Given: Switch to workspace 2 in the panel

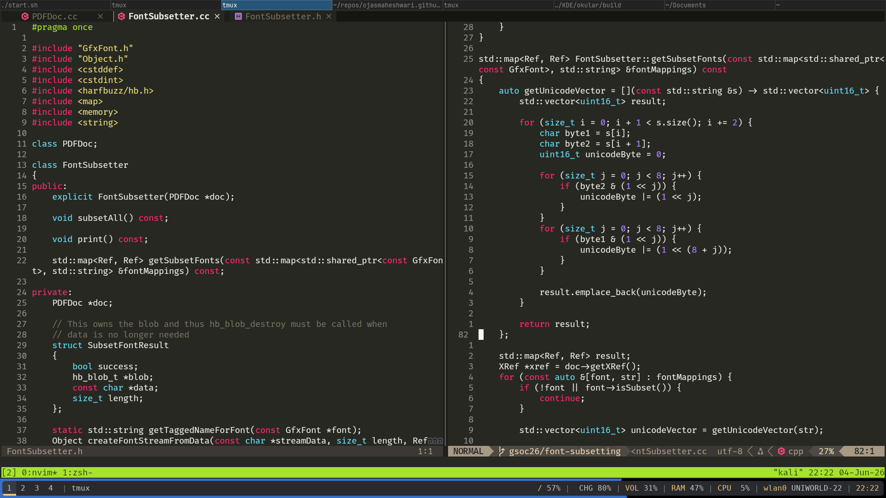Looking at the screenshot, I should click(23, 488).
